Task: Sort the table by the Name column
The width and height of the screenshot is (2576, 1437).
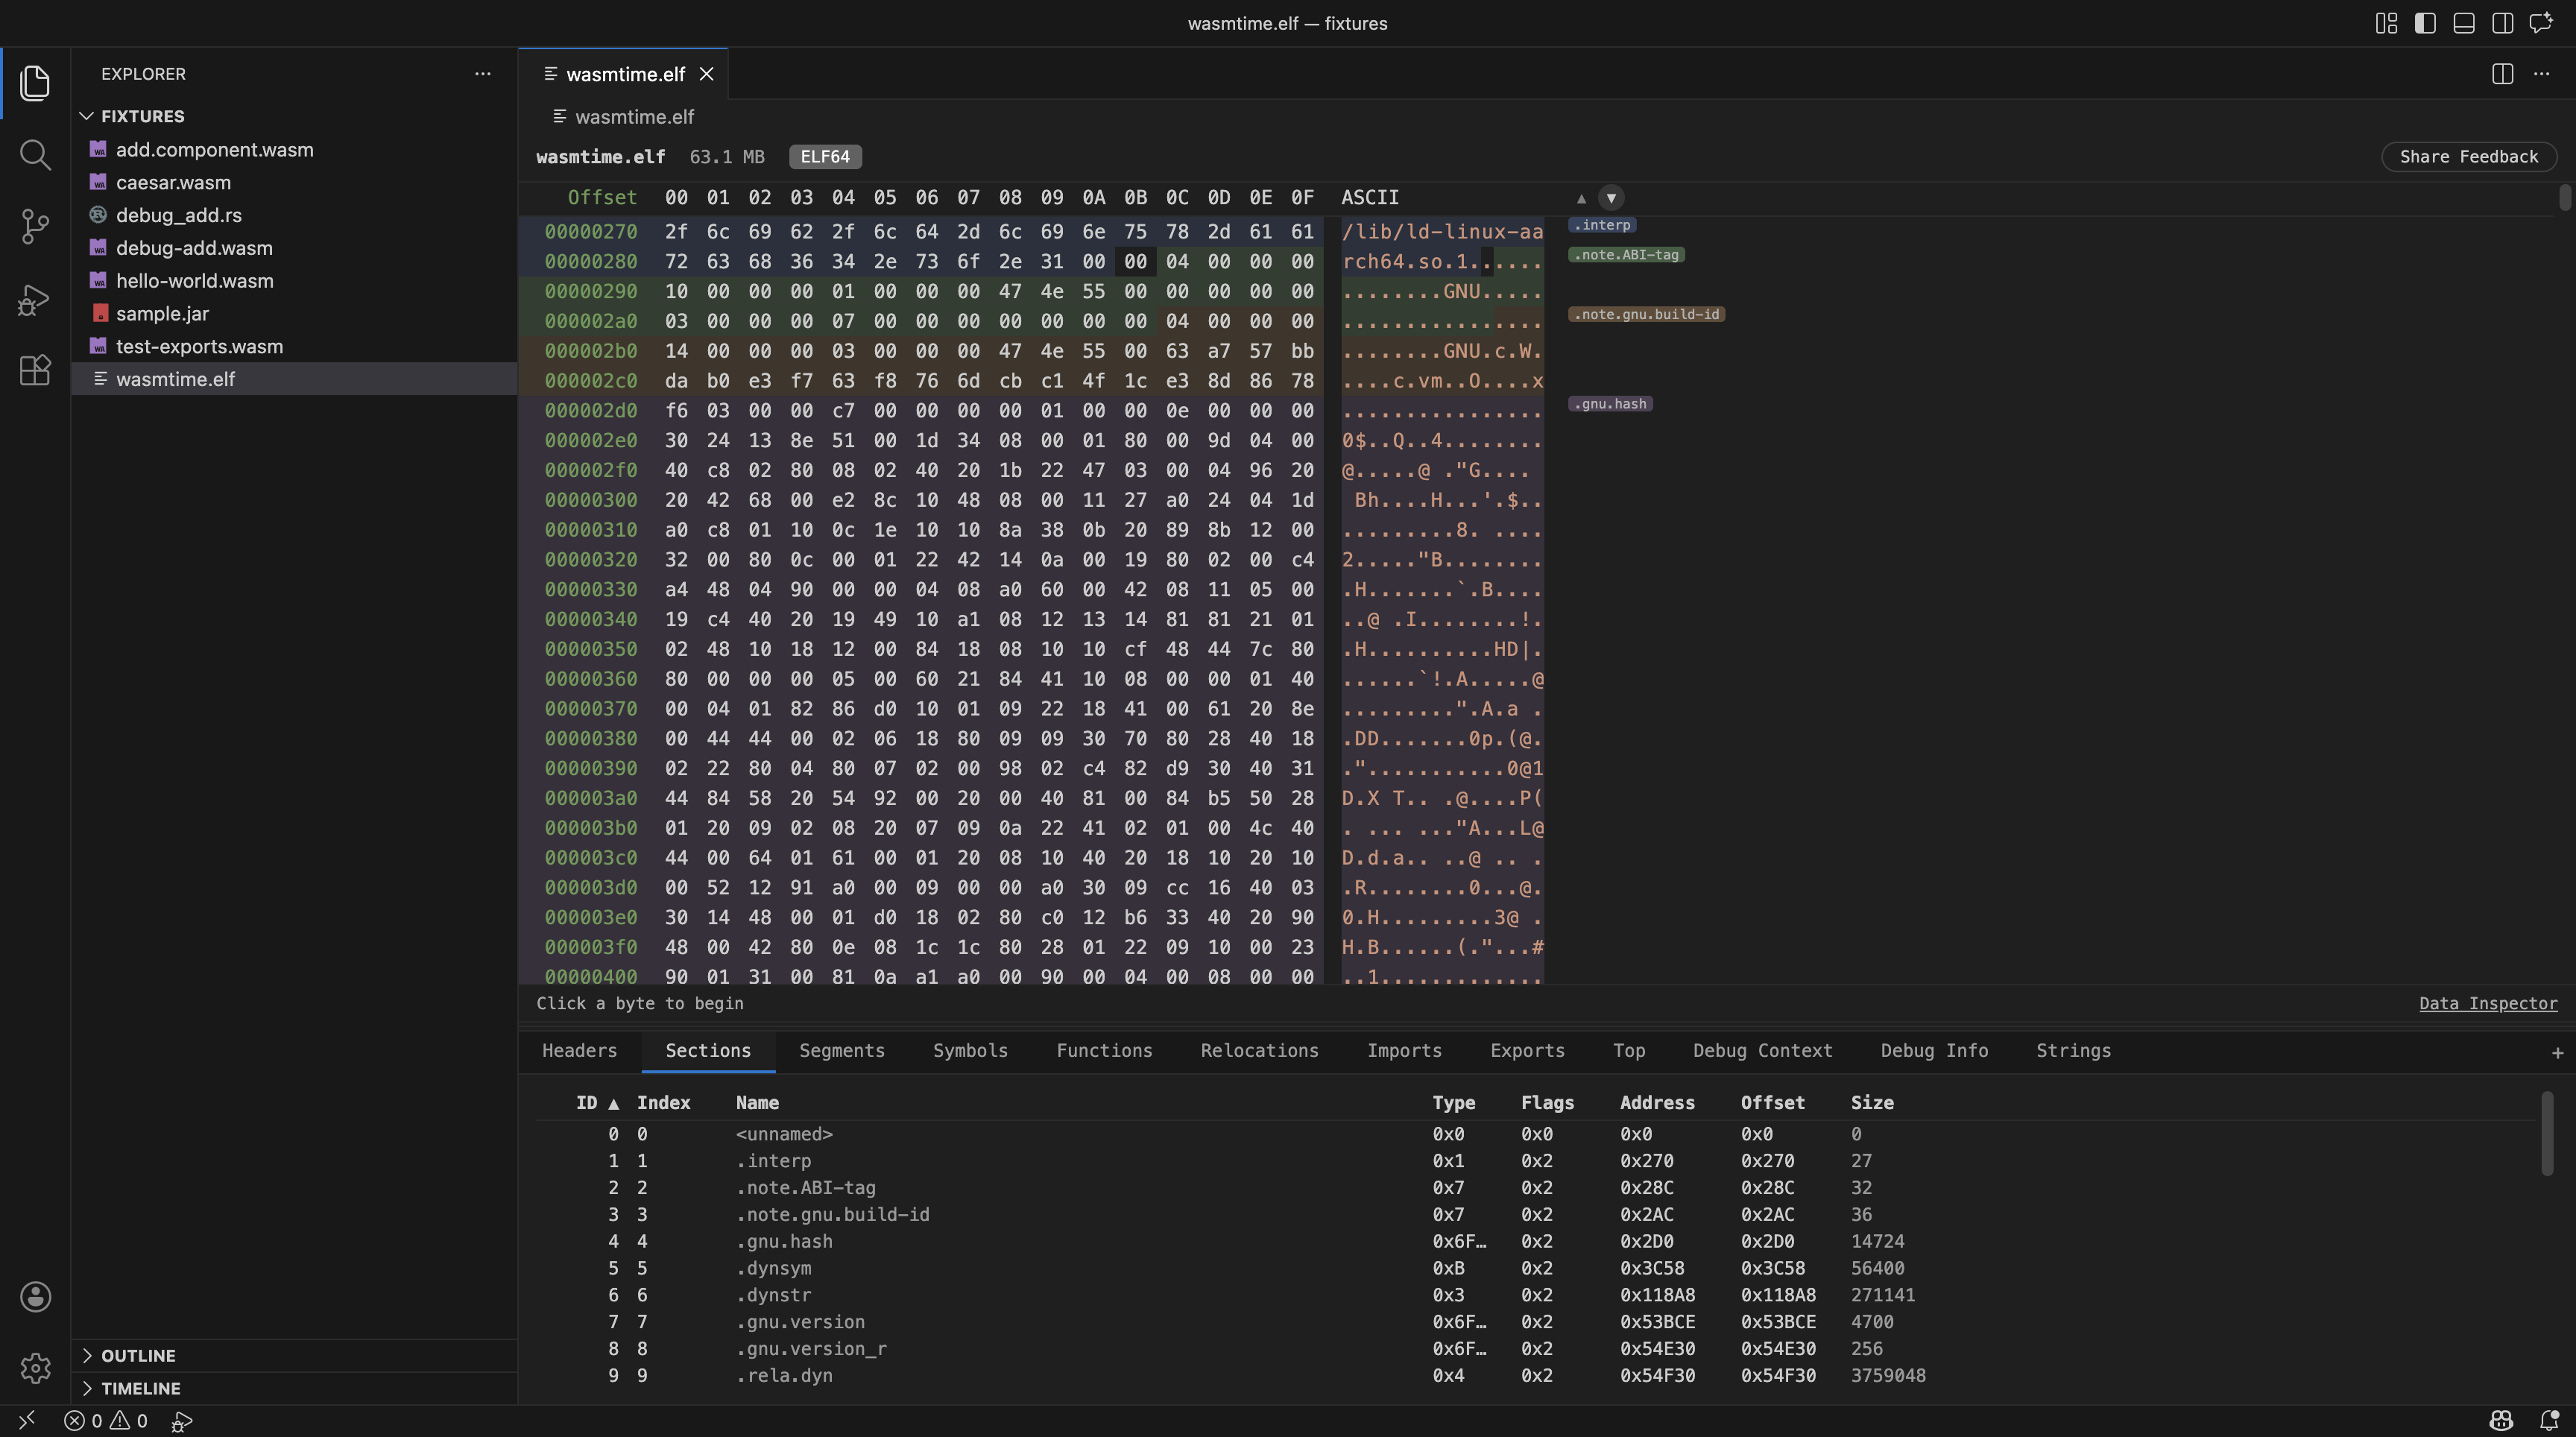Action: (x=758, y=1103)
